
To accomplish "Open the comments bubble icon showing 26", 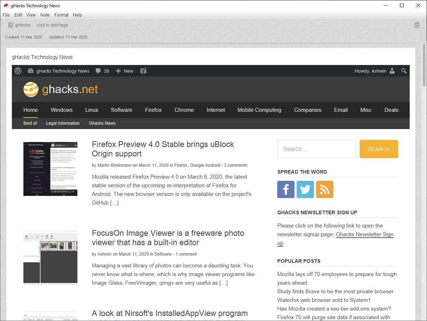I will [x=98, y=71].
